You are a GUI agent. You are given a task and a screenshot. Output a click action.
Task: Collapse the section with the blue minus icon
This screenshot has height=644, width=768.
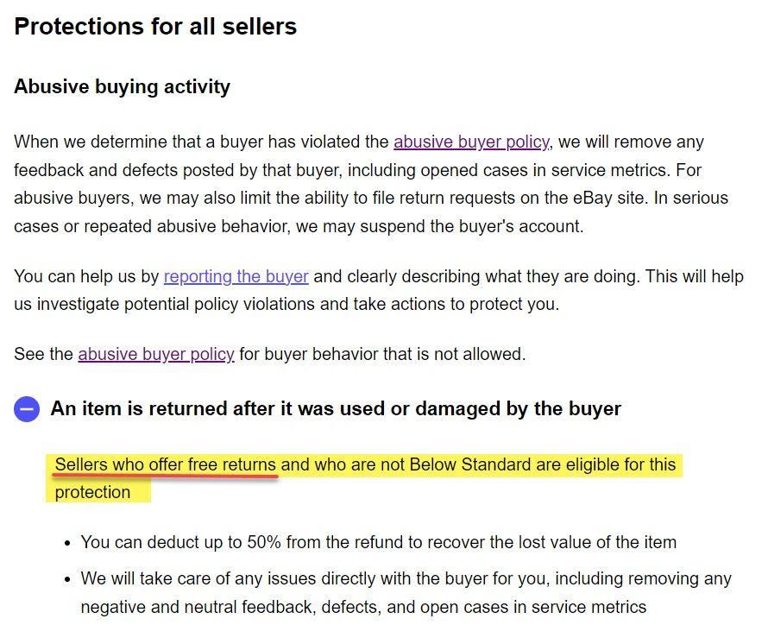27,409
